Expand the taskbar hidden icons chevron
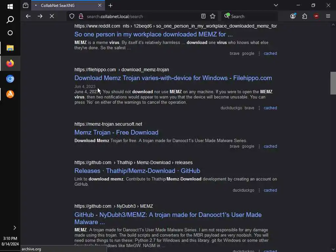Screen dimensions: 336x252 tap(14, 228)
